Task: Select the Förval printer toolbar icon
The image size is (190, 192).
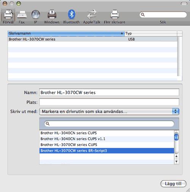Action: click(8, 17)
